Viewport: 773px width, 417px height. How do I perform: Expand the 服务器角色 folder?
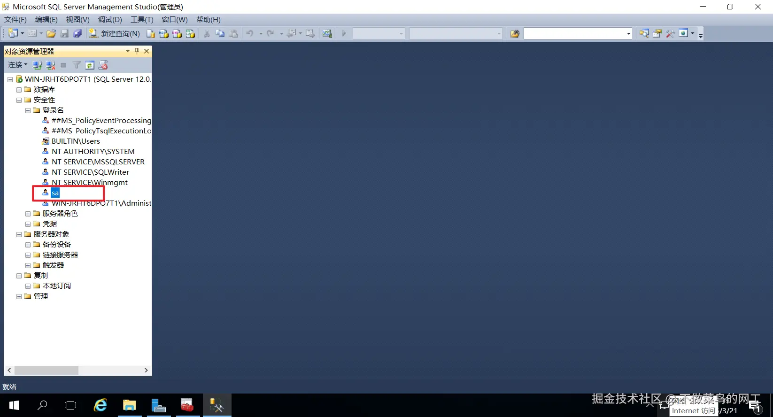point(28,214)
